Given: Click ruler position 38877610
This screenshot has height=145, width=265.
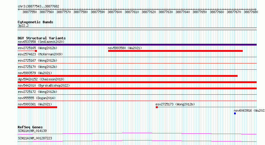Looking at the screenshot, I should 132,12.
